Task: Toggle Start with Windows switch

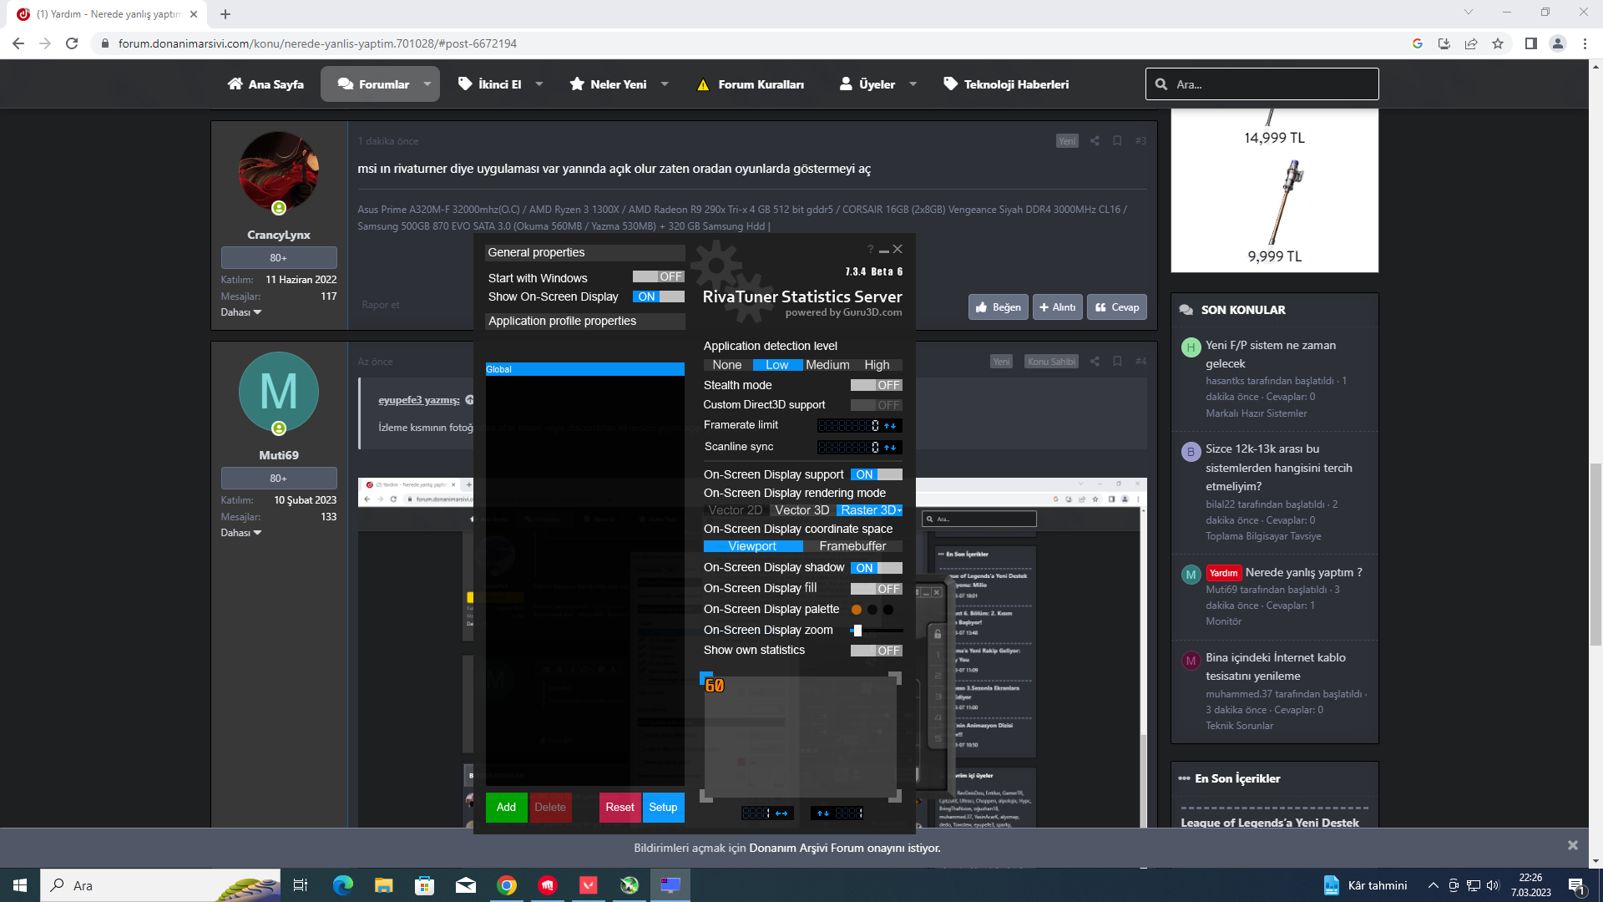Action: click(x=658, y=277)
